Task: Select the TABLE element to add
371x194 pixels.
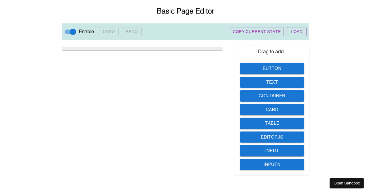Action: [272, 123]
